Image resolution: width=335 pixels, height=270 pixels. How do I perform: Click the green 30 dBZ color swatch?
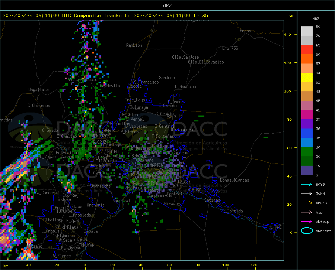point(307,152)
